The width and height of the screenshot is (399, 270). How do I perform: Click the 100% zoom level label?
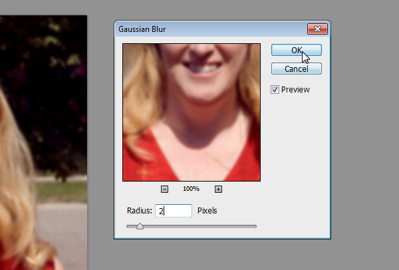click(x=192, y=189)
